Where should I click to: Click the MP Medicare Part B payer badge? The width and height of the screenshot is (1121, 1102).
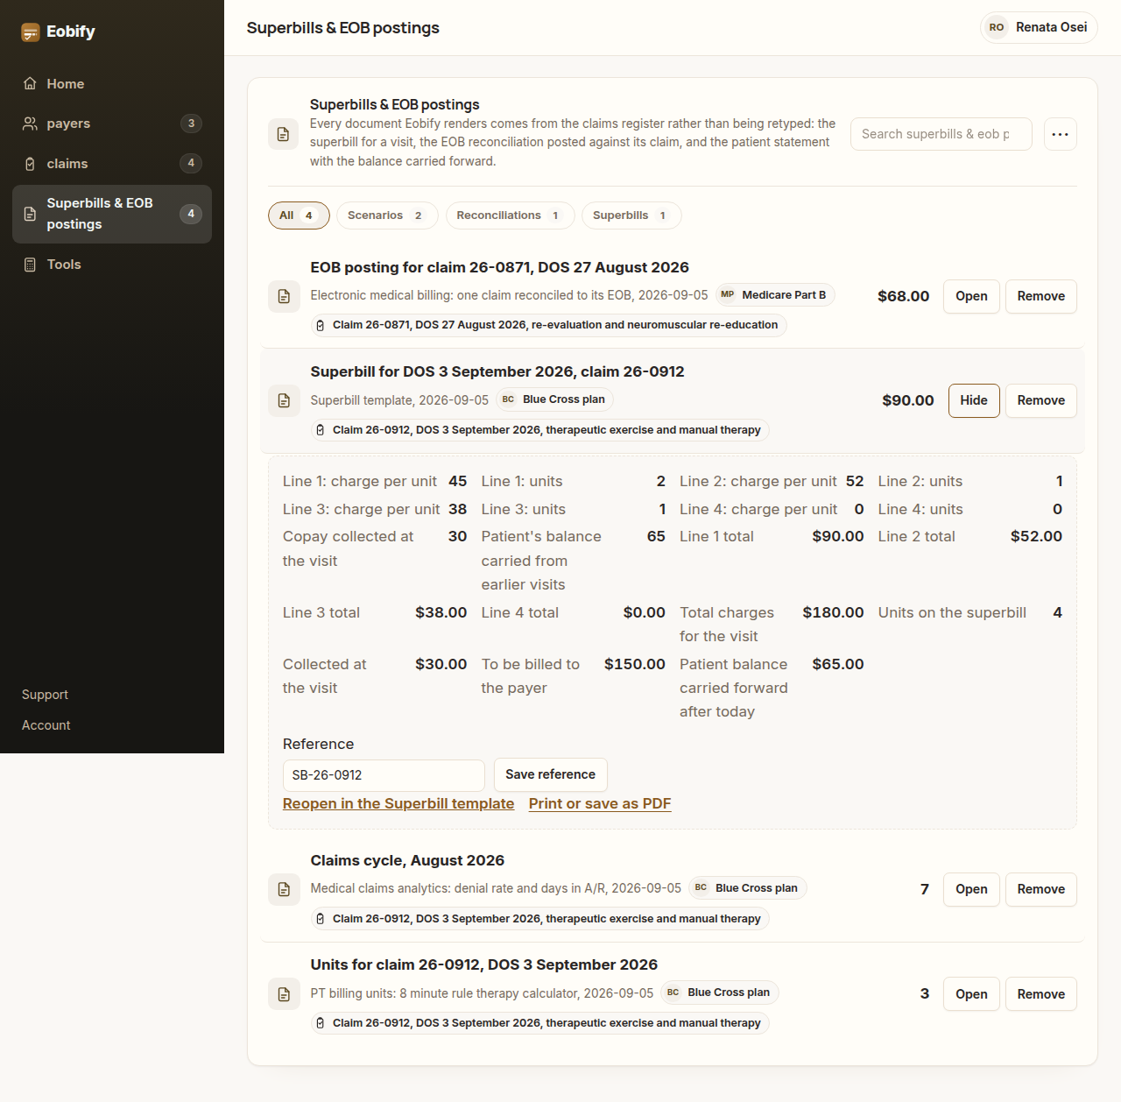click(775, 295)
